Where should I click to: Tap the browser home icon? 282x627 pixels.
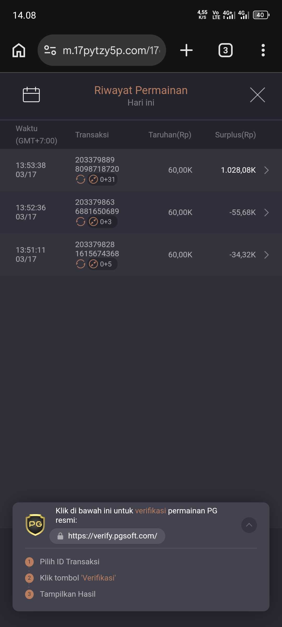coord(19,50)
